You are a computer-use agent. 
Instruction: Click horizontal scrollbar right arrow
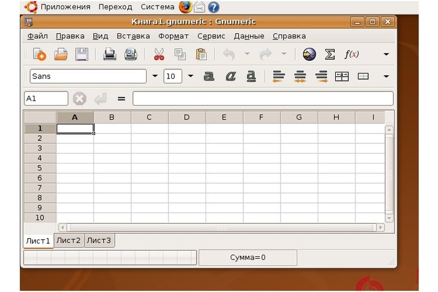pyautogui.click(x=380, y=227)
